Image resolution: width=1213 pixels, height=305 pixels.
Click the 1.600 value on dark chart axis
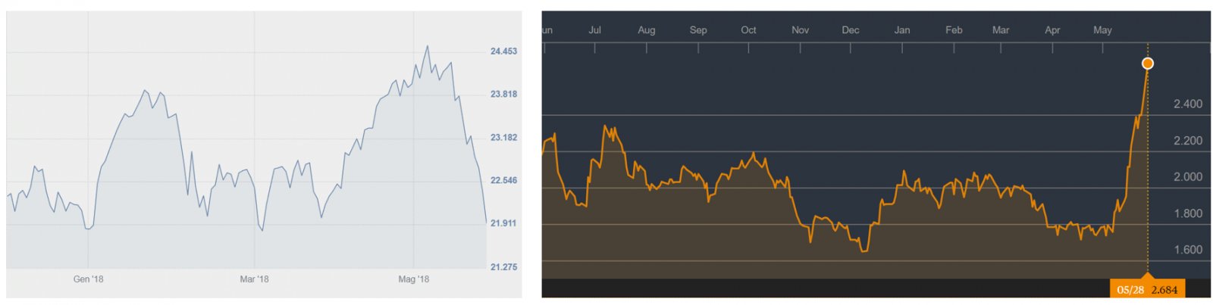pyautogui.click(x=1188, y=250)
